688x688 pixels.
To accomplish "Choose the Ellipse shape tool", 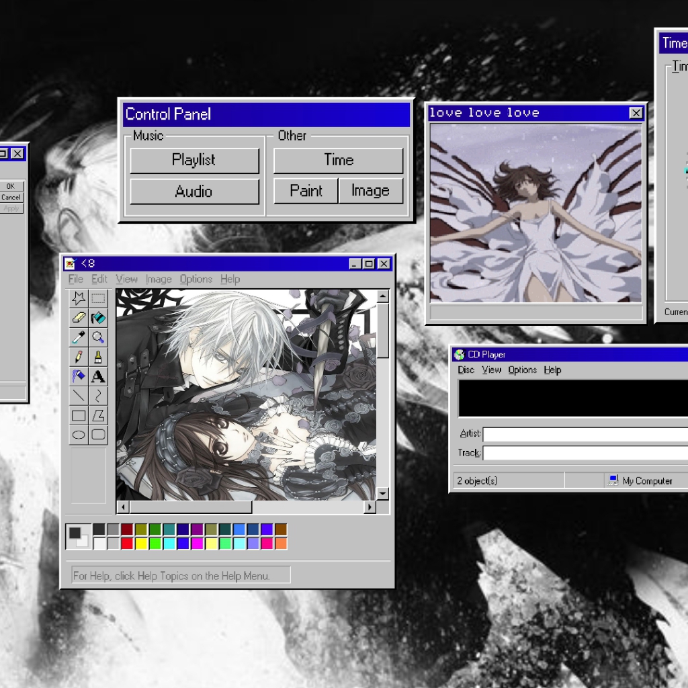I will click(79, 435).
